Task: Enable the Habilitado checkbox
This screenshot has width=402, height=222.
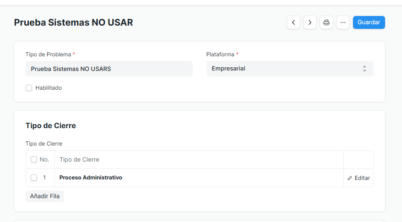Action: [29, 88]
